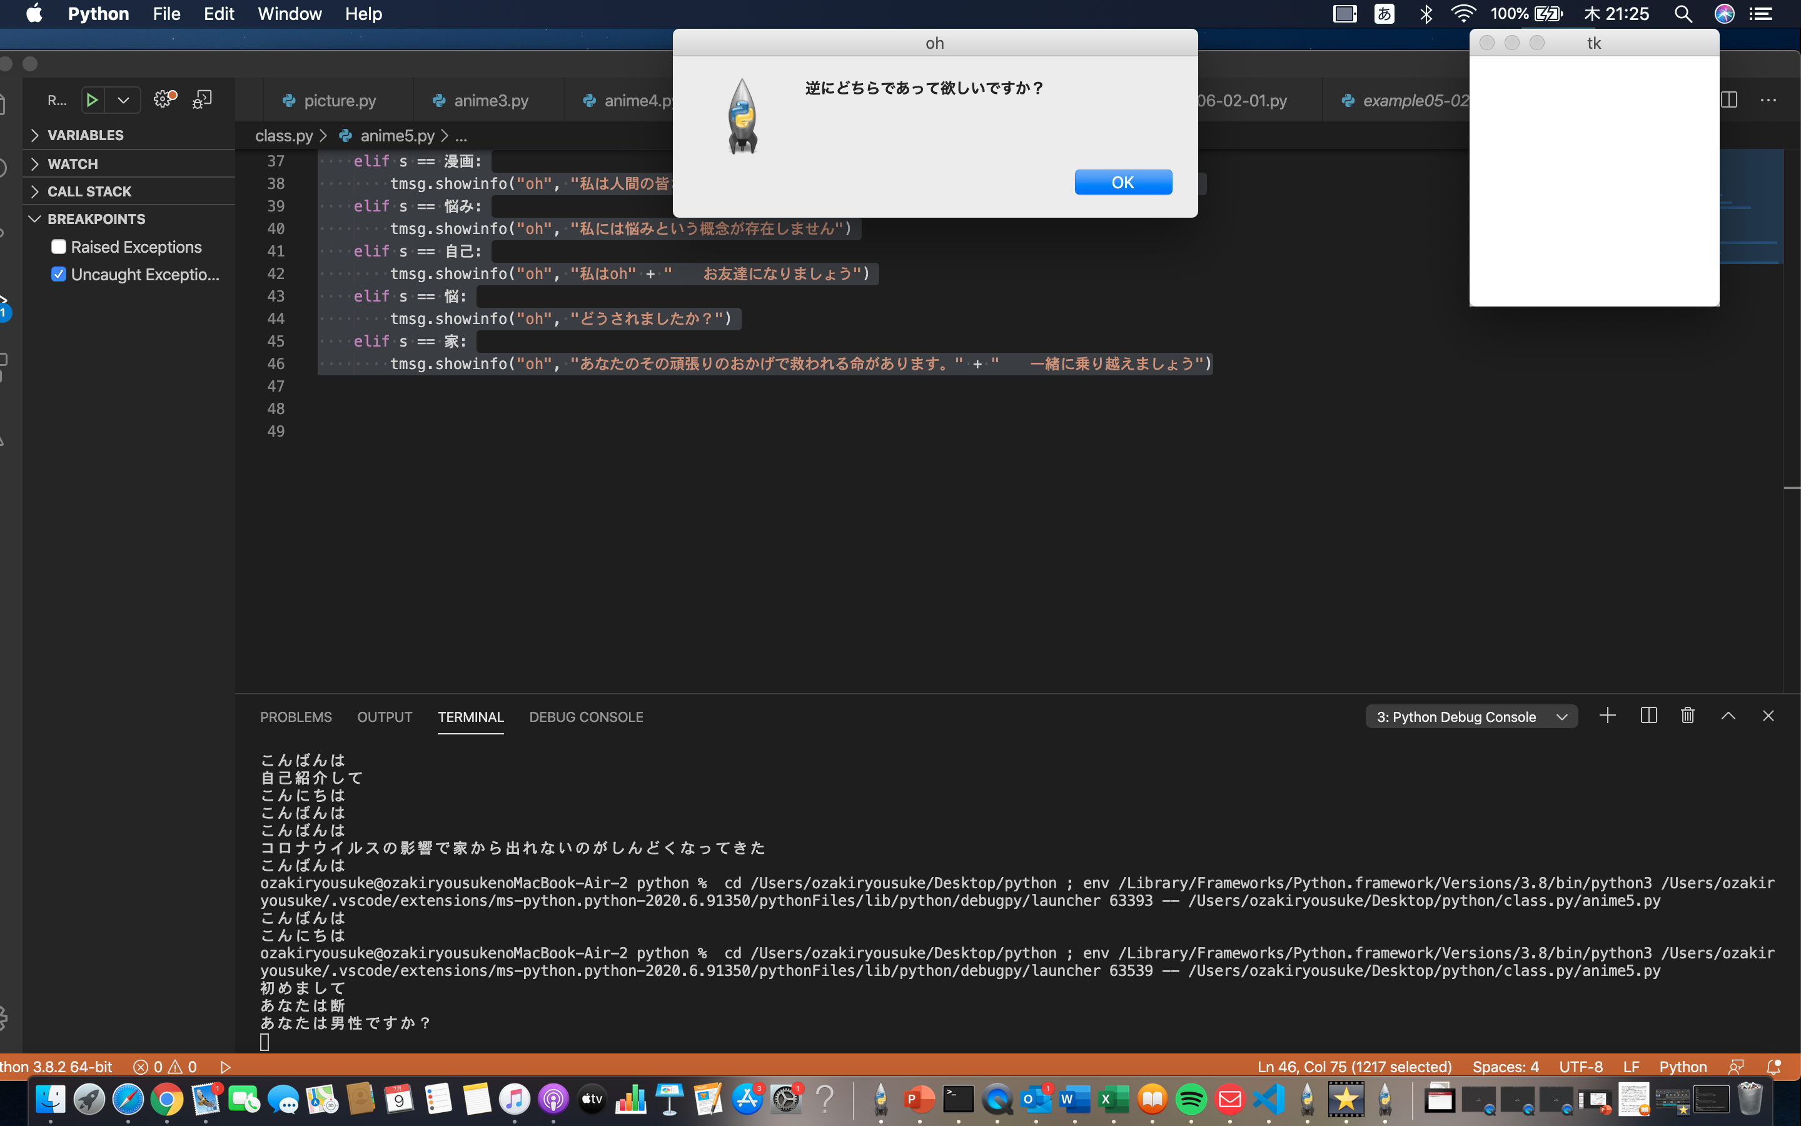The image size is (1801, 1126).
Task: Add a new terminal with the plus icon
Action: tap(1608, 716)
